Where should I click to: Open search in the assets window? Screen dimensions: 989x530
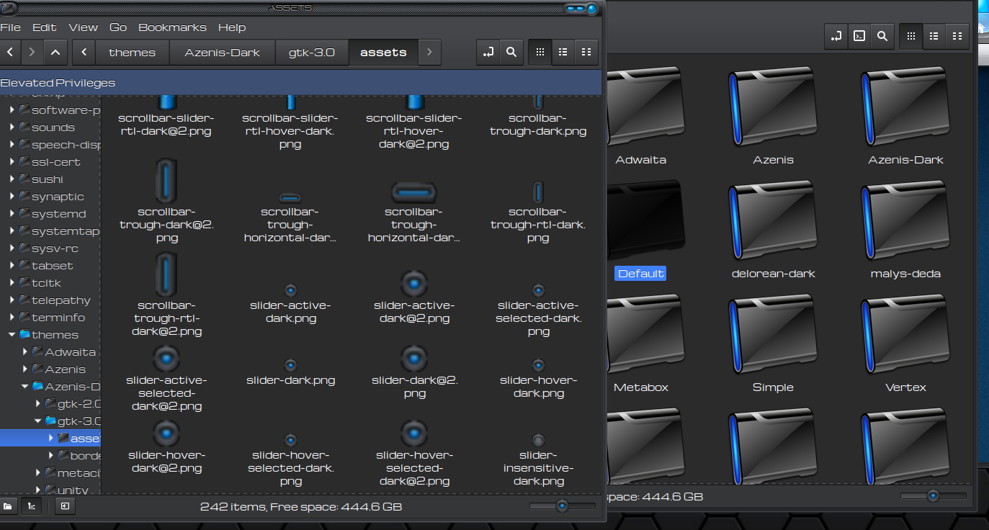(x=511, y=52)
